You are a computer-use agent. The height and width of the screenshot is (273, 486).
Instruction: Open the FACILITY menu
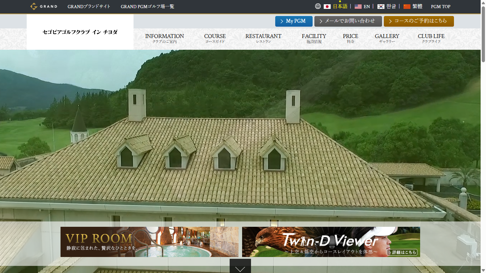pos(314,38)
